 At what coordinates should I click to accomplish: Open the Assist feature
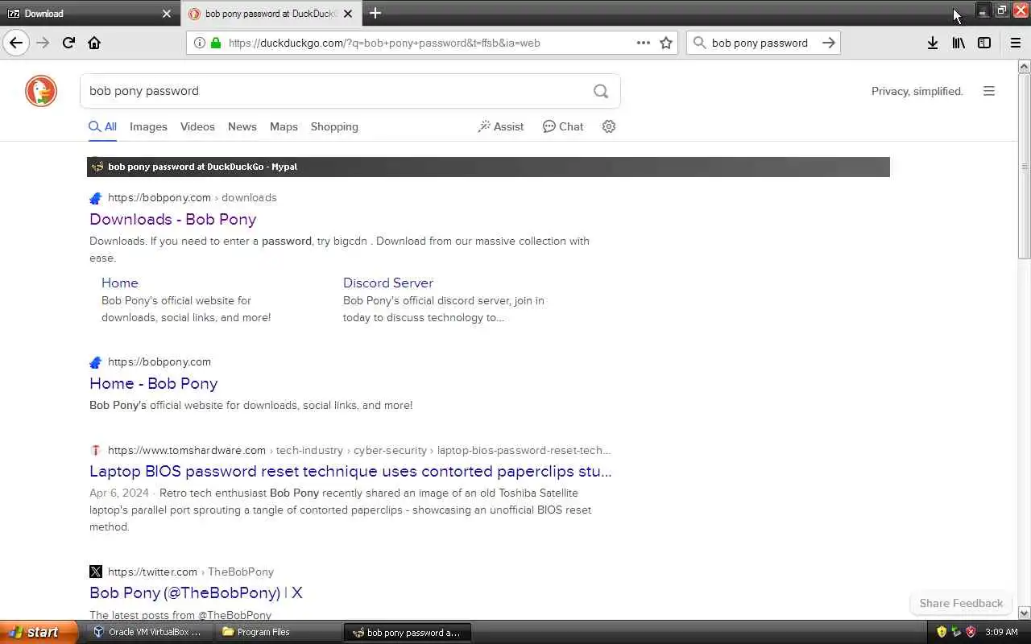500,126
